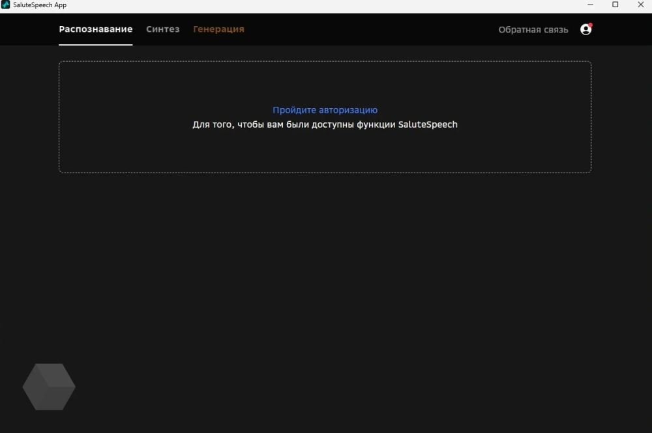Minimize the SaluteSpeech App window
The height and width of the screenshot is (433, 652).
(x=585, y=5)
